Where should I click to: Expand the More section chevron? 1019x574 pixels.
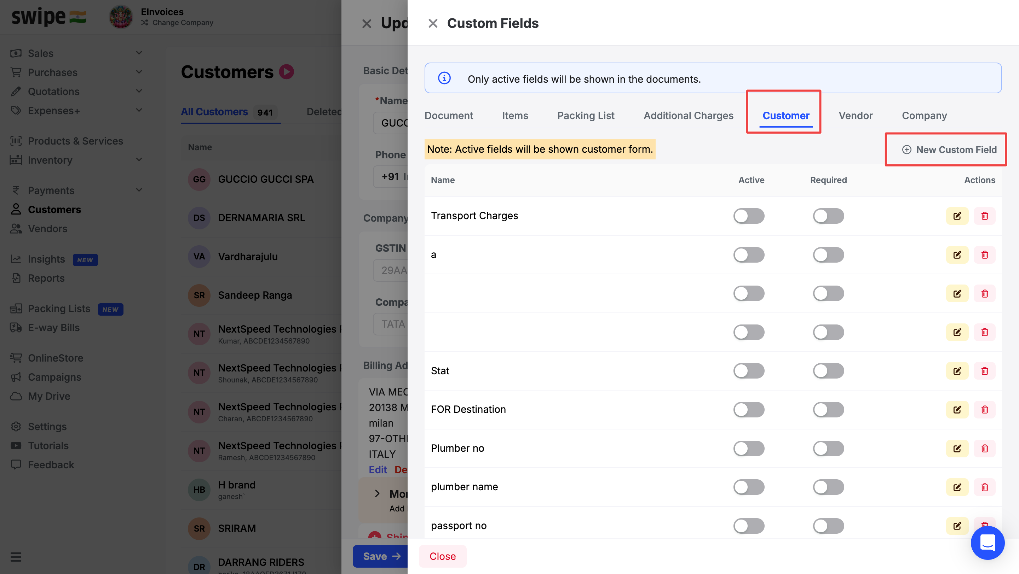point(377,493)
